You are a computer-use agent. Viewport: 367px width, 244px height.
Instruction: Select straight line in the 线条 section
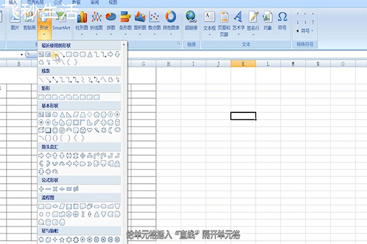pyautogui.click(x=41, y=80)
